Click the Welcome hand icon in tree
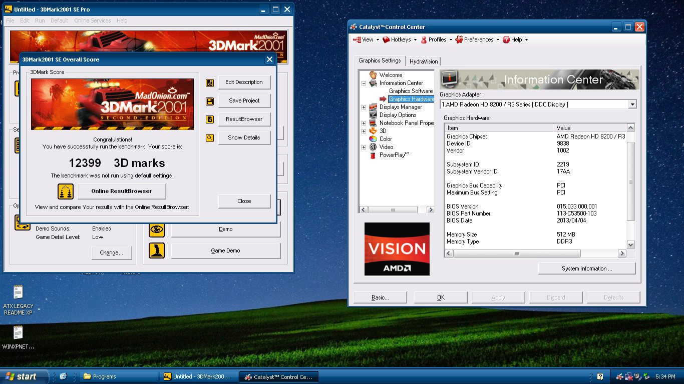Screen dimensions: 684x384 pos(373,75)
